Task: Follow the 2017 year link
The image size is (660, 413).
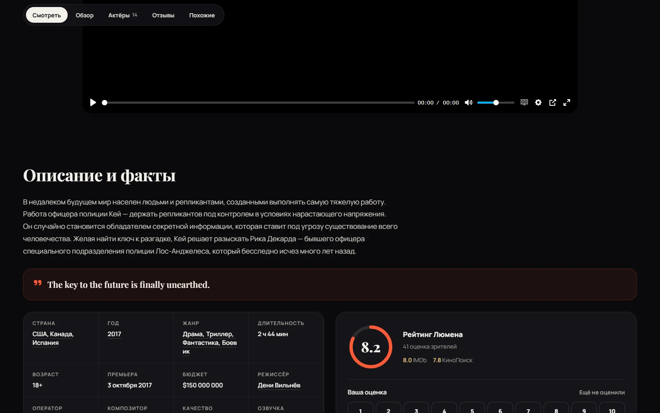Action: [114, 334]
